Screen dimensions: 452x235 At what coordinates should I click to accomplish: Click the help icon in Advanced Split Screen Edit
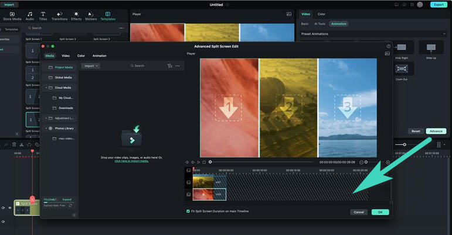pyautogui.click(x=388, y=46)
